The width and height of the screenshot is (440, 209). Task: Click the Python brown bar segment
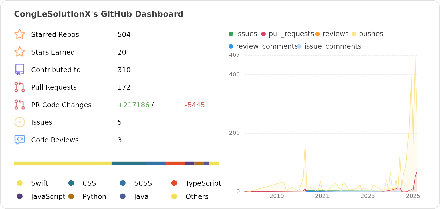(x=199, y=163)
